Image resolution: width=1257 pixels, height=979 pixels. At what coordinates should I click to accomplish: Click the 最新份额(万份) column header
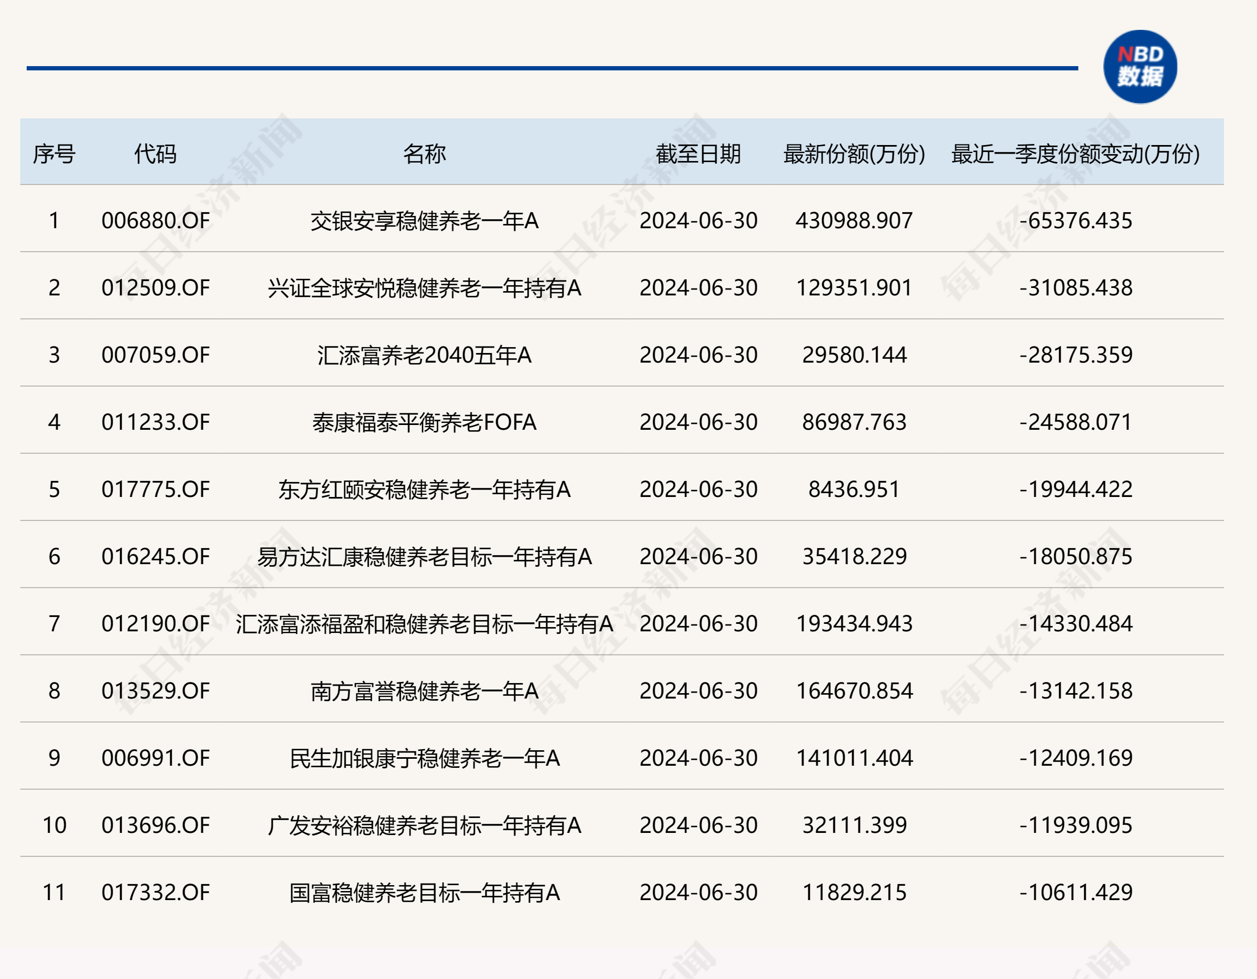coord(854,154)
